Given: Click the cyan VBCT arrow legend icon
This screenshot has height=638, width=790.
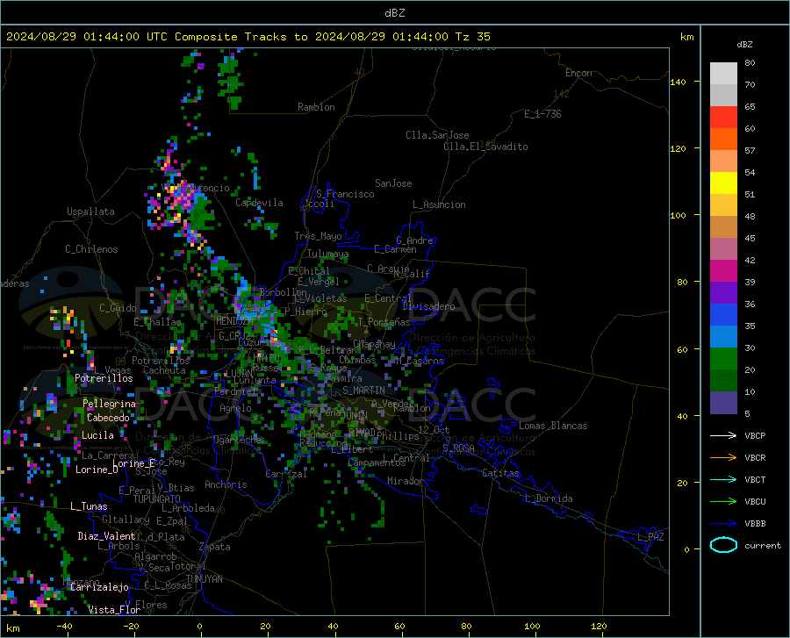Looking at the screenshot, I should coord(723,479).
